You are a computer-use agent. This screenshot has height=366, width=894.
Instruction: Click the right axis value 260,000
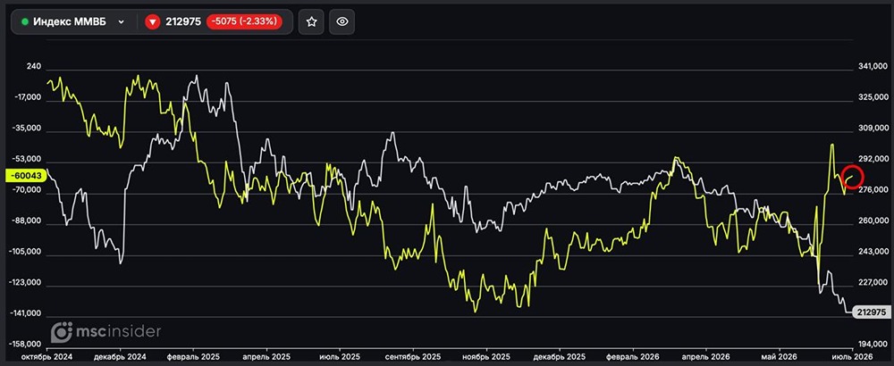pos(873,221)
